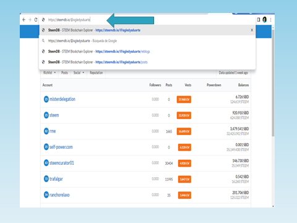This screenshot has width=297, height=223.
Task: Go forward with the browser forward arrow
Action: coord(30,20)
